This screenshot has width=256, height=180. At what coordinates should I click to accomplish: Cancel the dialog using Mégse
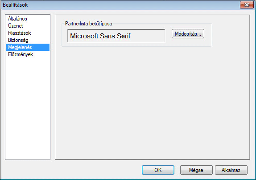196,170
